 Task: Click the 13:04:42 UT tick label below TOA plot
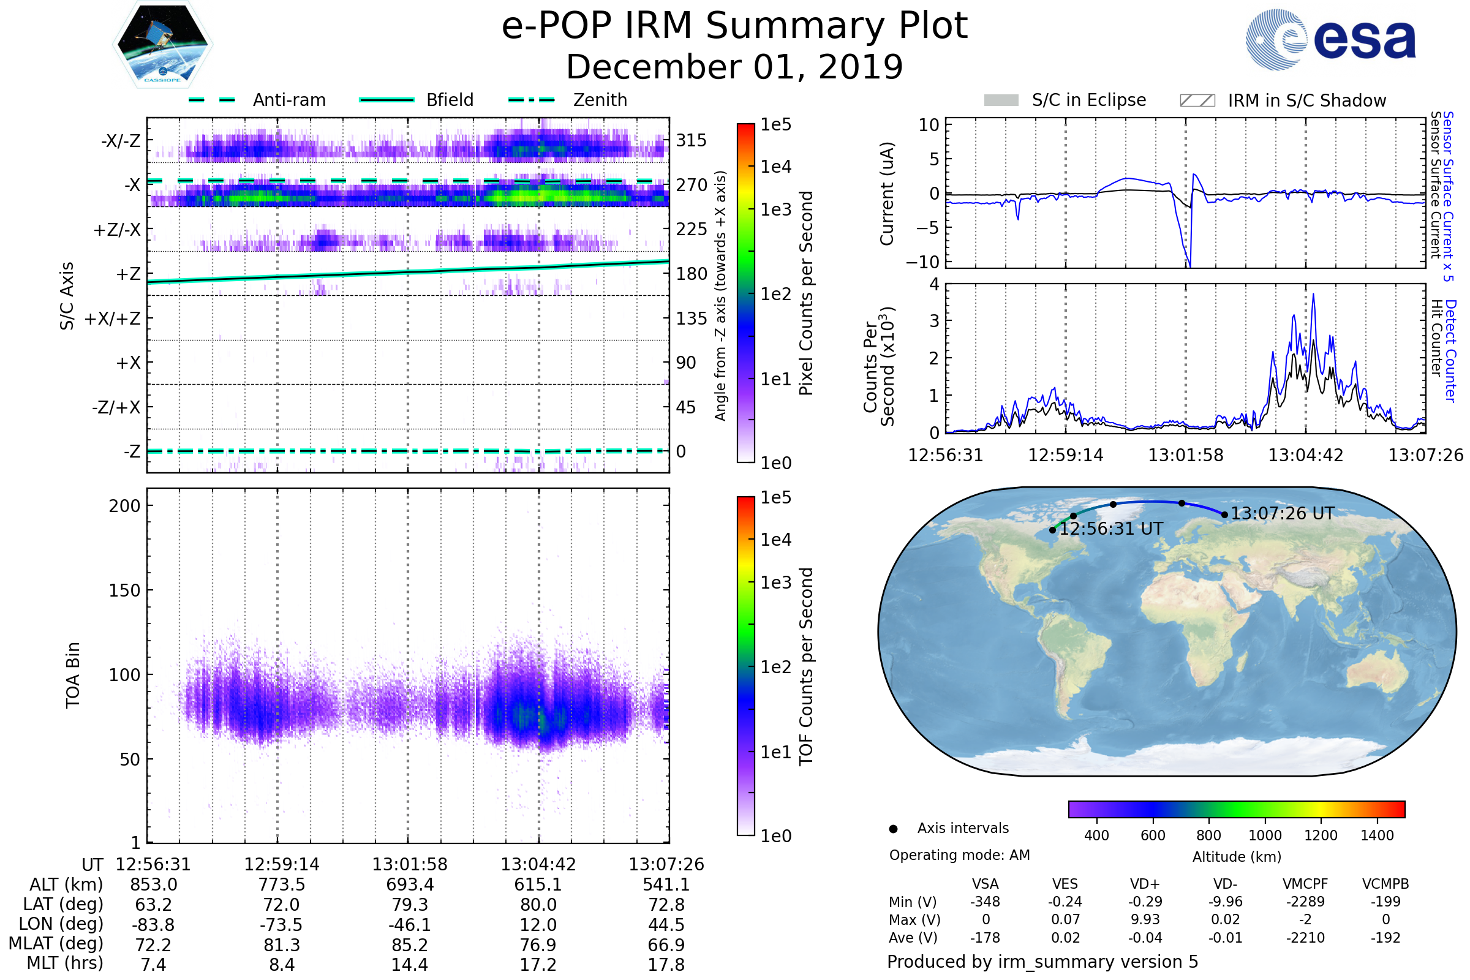[538, 864]
